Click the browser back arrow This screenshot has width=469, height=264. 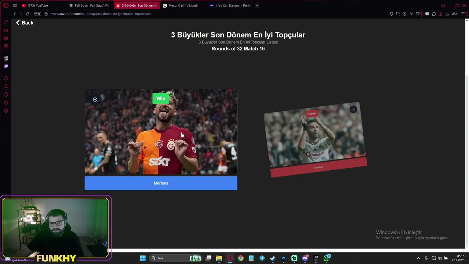tap(15, 14)
